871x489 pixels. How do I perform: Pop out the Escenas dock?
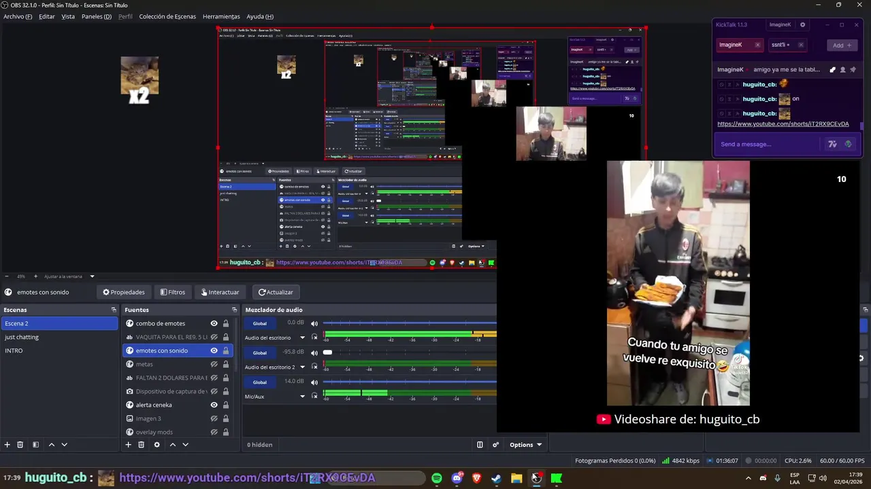point(114,310)
